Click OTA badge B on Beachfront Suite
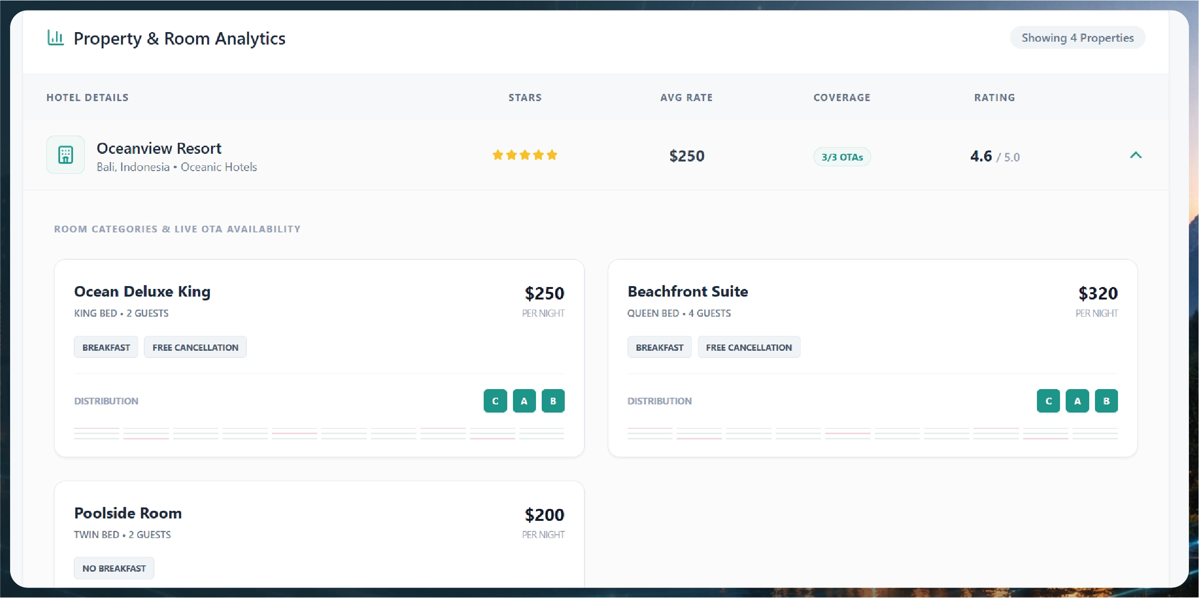Viewport: 1199px width, 598px height. [1106, 401]
